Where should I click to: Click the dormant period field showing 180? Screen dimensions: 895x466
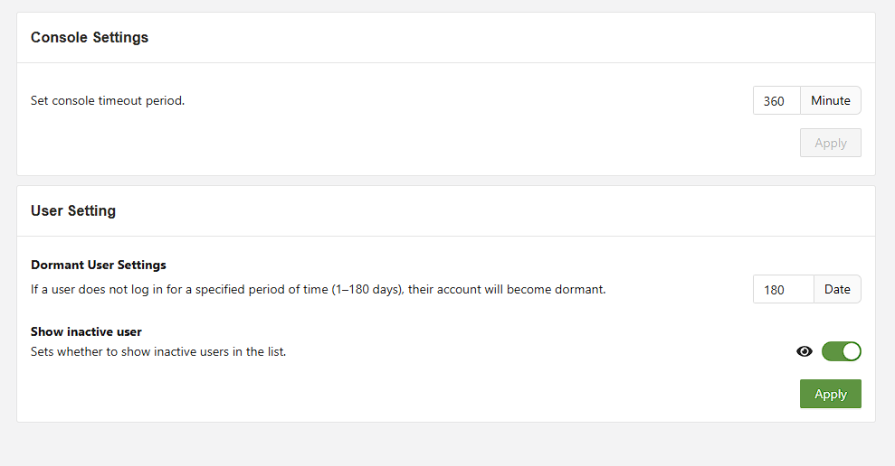coord(783,289)
